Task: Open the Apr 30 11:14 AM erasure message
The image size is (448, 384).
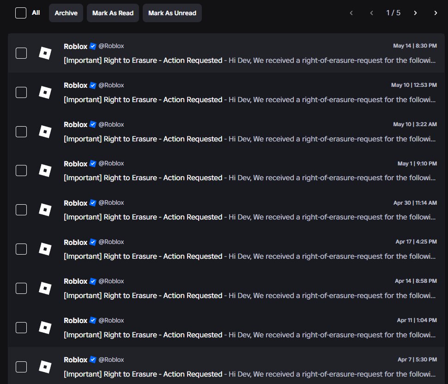Action: pos(226,210)
